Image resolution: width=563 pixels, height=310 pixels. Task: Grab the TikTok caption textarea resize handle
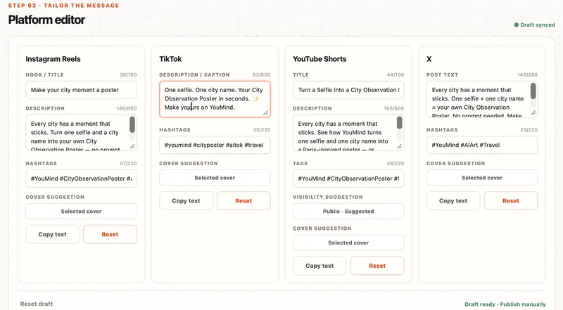click(x=265, y=112)
